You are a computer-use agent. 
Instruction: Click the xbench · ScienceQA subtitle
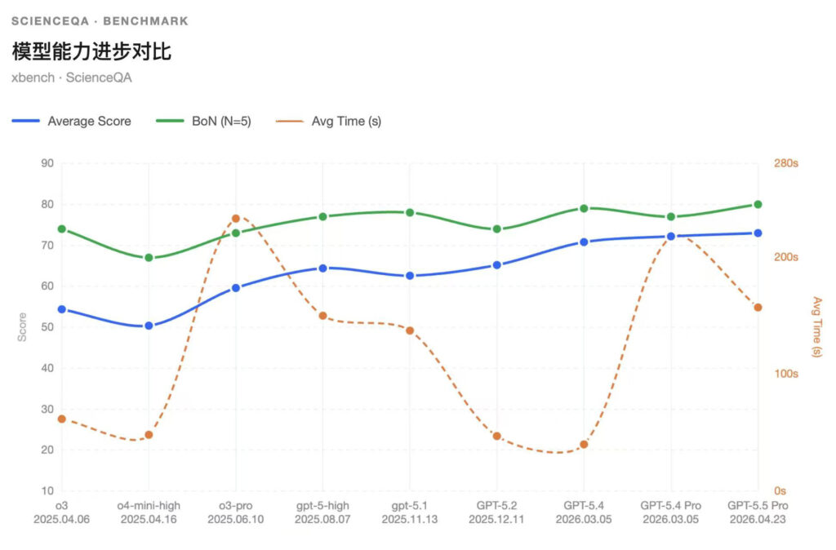coord(72,78)
